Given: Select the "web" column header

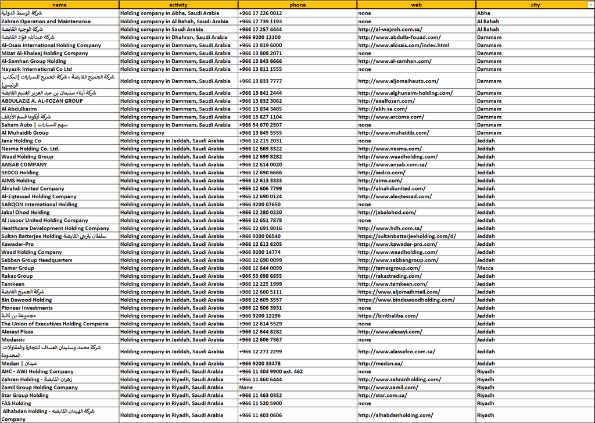Looking at the screenshot, I should click(x=416, y=5).
